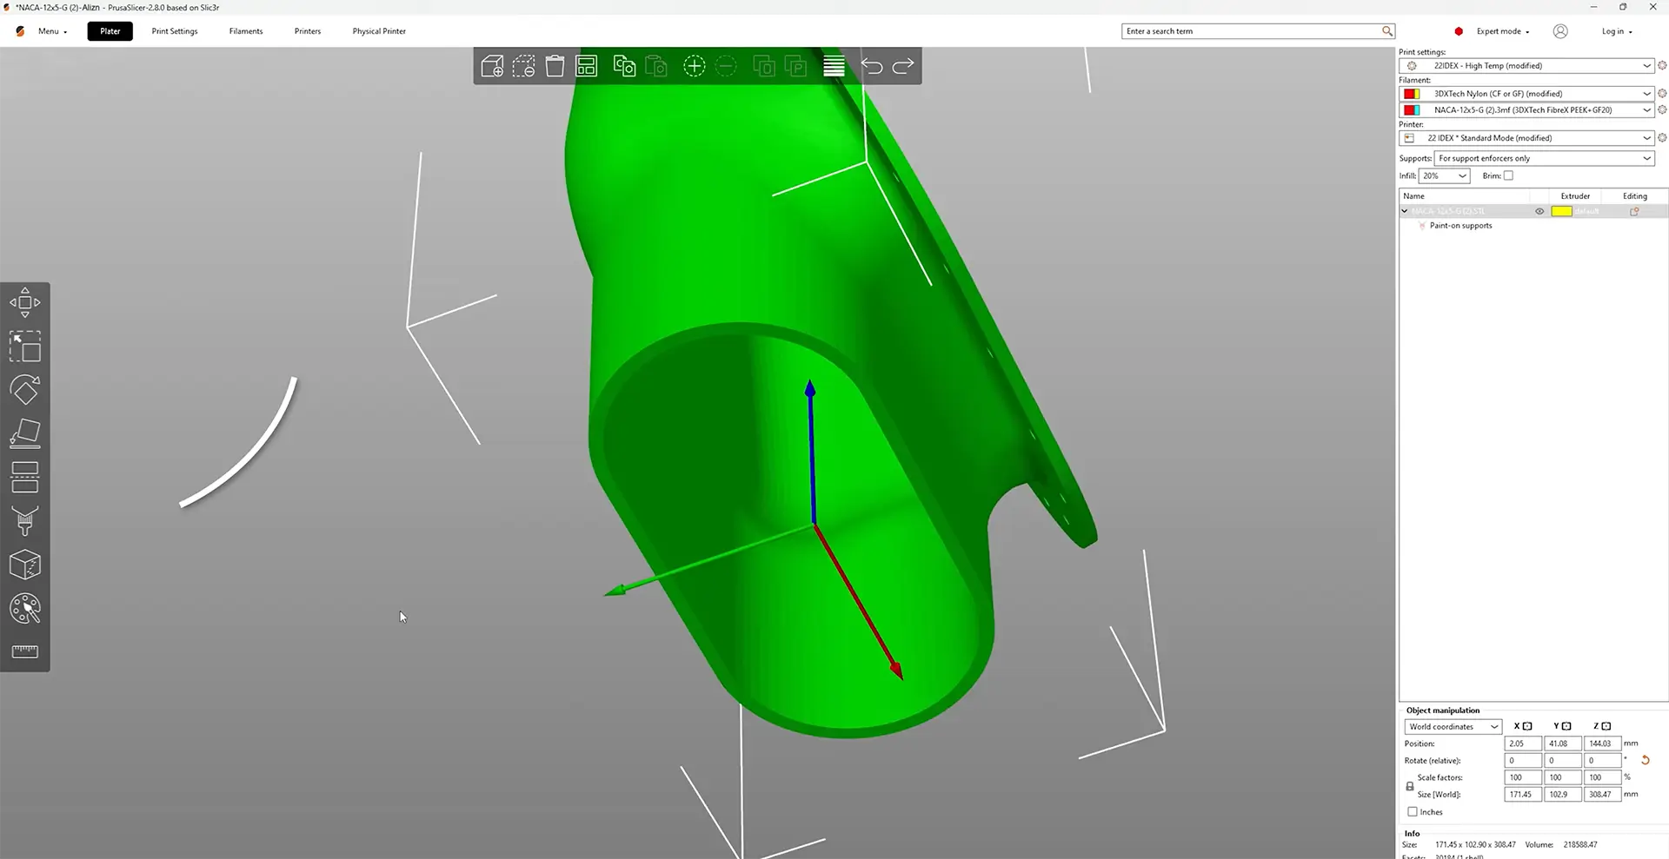Open Printer settings gear for 22 IDEX
Screen dimensions: 1669x859
[1662, 138]
